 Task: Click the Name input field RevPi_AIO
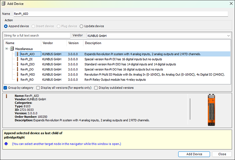click(121, 14)
